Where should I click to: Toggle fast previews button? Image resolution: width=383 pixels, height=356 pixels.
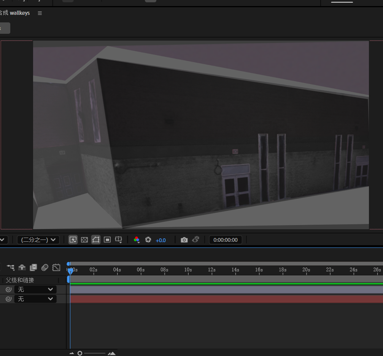click(73, 240)
